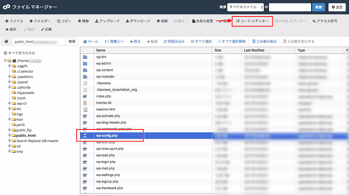This screenshot has width=349, height=195.
Task: Focus the header search text field
Action: click(290, 7)
